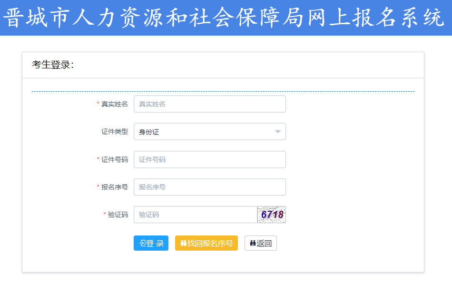
Task: Click the login arrow icon in 登录 button
Action: pos(142,244)
